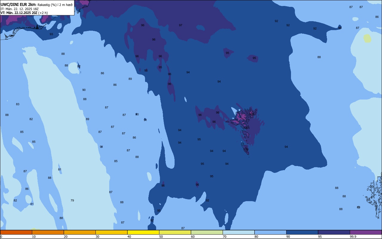The height and width of the screenshot is (239, 382).
Task: Click the 90–95 percent dark blue legend swatch
Action: [x=302, y=232]
